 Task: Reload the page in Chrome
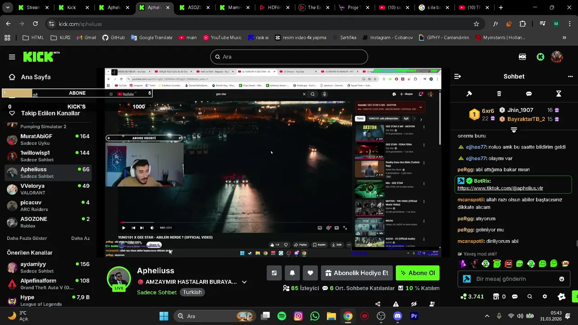coord(35,24)
